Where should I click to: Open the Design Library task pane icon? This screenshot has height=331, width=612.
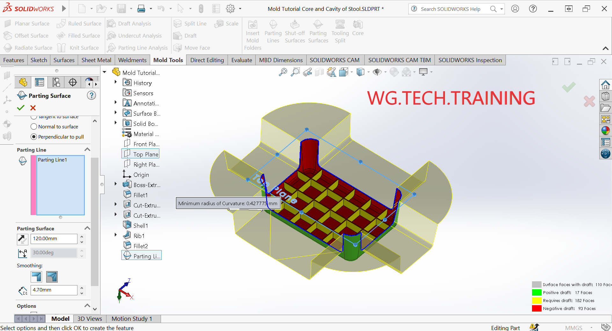point(605,96)
